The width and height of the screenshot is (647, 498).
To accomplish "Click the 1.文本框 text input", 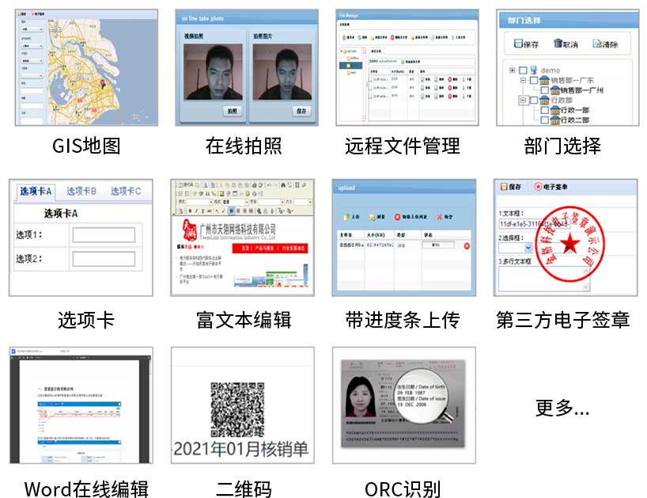I will coord(534,224).
